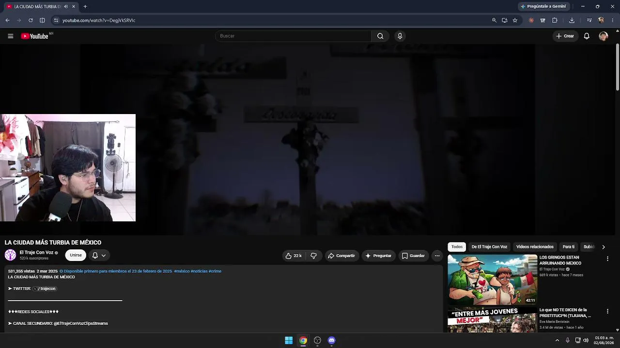
Task: Open the ENTRE MÁS JOVENES MEJOR thumbnail
Action: tap(492, 320)
